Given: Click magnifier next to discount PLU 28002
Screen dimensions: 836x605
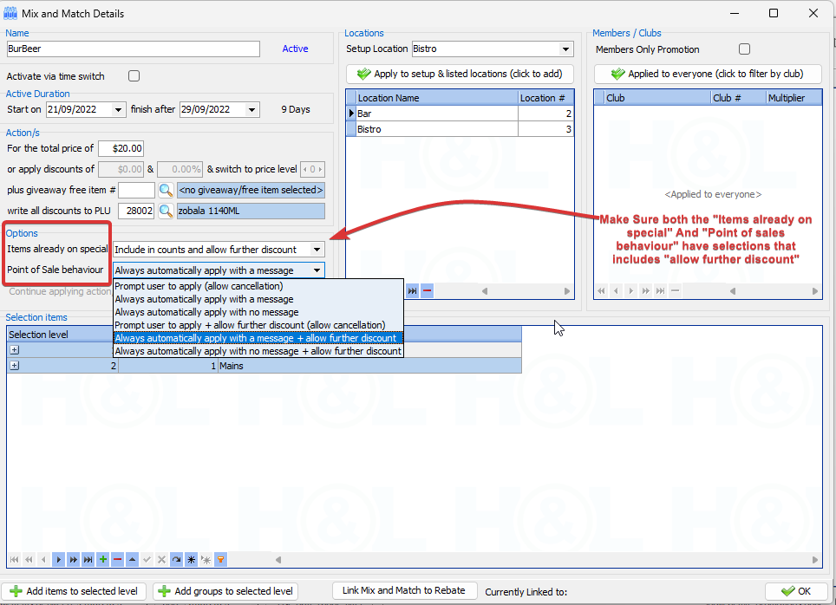Looking at the screenshot, I should point(166,211).
